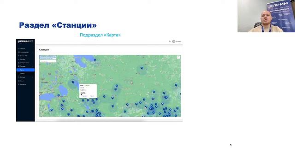This screenshot has width=295, height=166.
Task: Close the station info popup on map
Action: point(96,85)
